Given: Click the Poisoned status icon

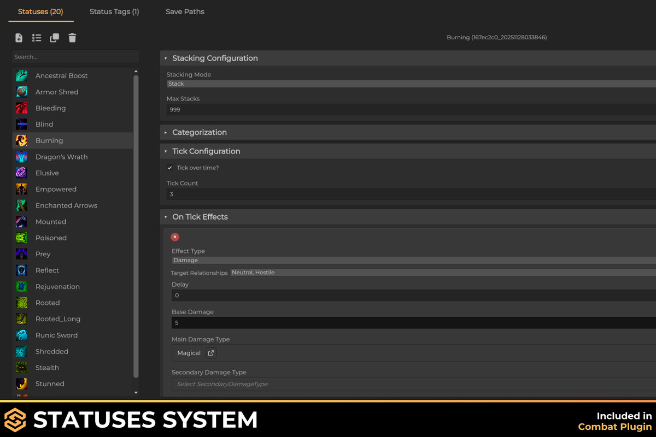Looking at the screenshot, I should [x=22, y=238].
